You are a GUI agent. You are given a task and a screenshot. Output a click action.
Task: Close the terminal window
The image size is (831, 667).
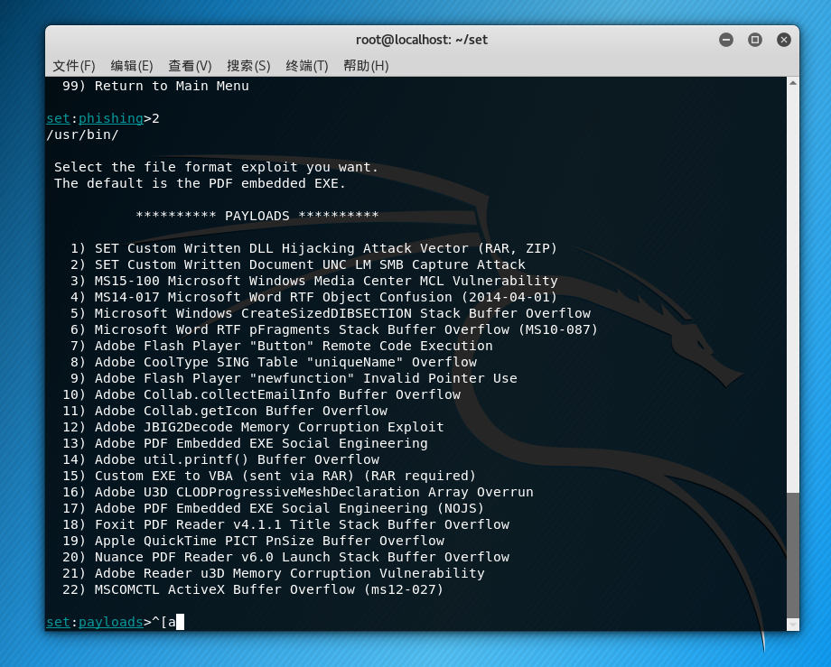click(784, 40)
